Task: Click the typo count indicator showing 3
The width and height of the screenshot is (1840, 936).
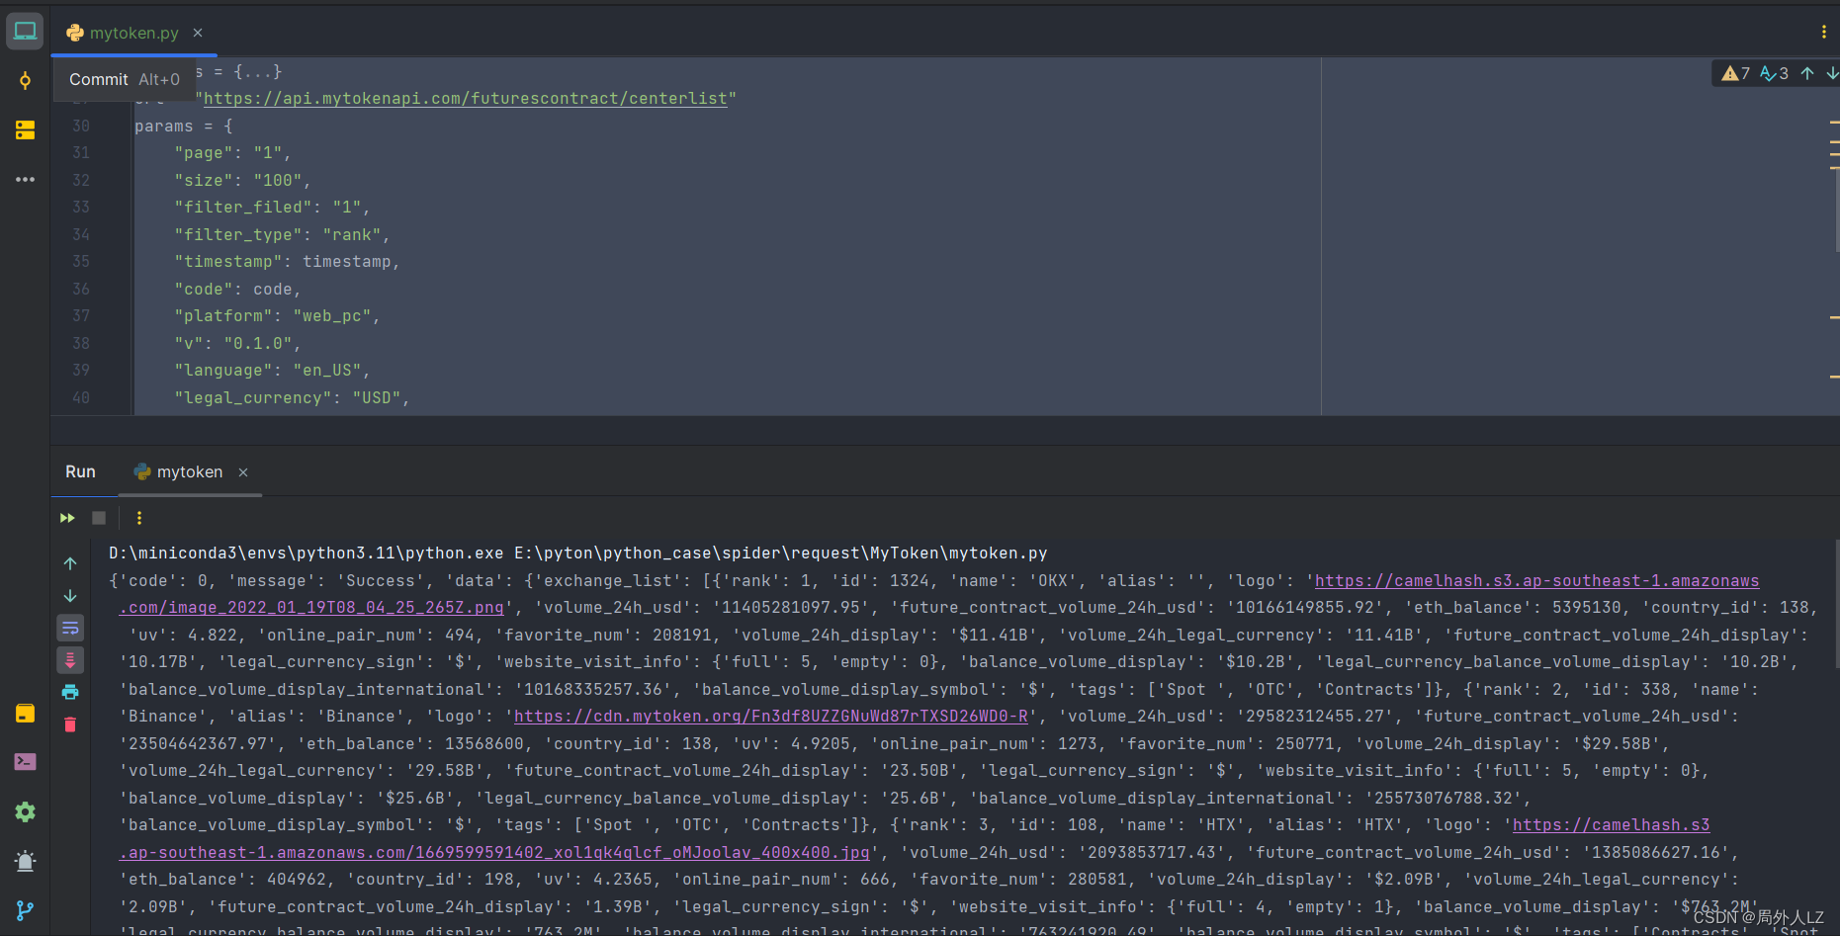Action: (x=1774, y=73)
